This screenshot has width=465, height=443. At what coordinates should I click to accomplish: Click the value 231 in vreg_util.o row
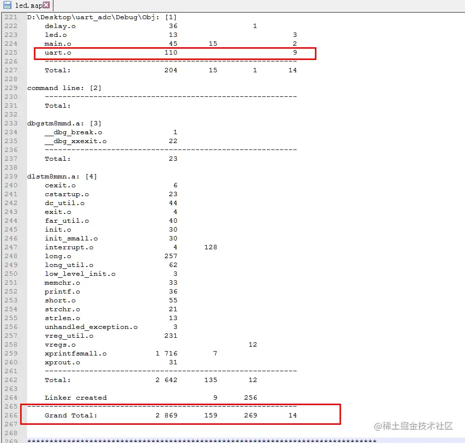tap(171, 336)
